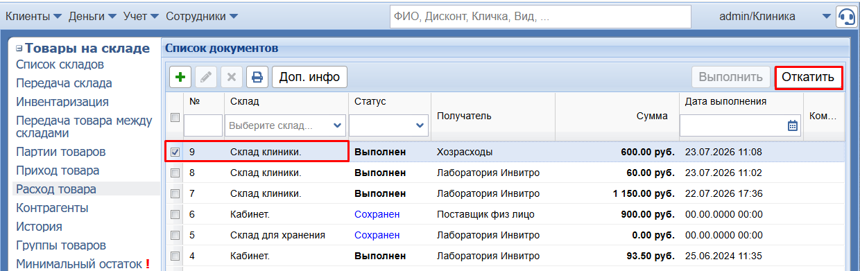
Task: Open the calendar picker in Дата выполнения filter
Action: tap(793, 125)
